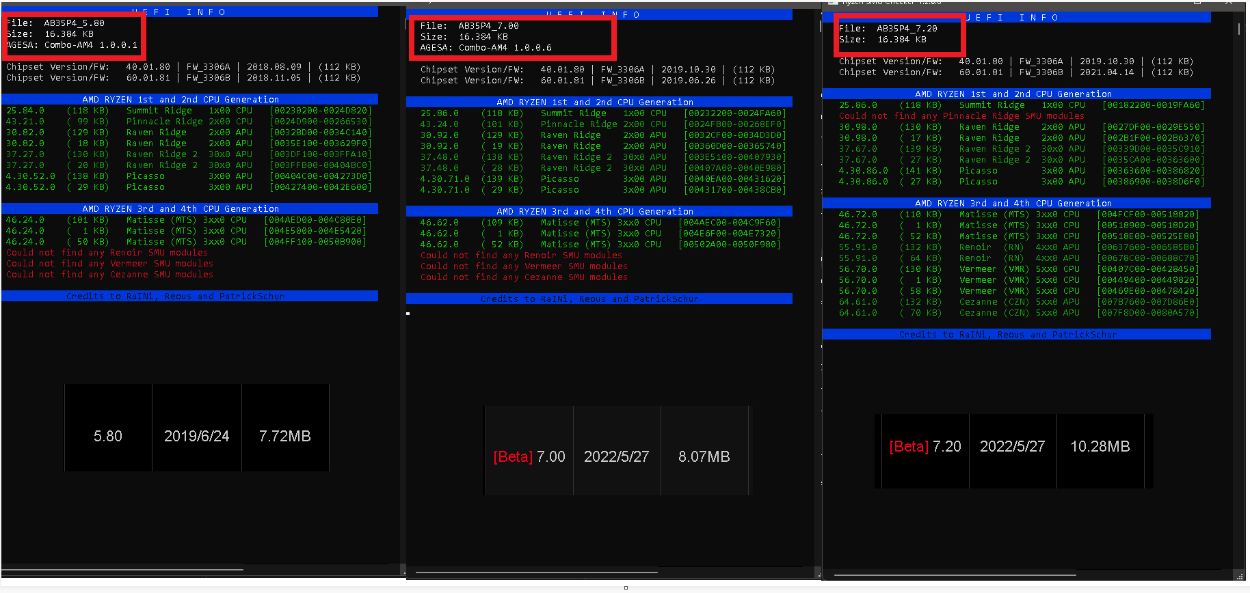This screenshot has height=593, width=1250.
Task: Click 'Could not find any Renoir' in AB35P4_5.80 window
Action: (107, 253)
